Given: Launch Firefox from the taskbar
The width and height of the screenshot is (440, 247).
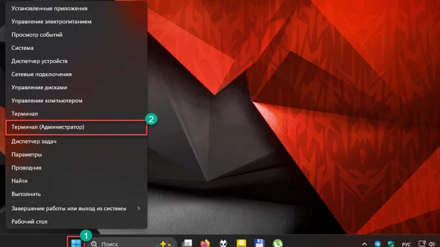Looking at the screenshot, I should 205,243.
